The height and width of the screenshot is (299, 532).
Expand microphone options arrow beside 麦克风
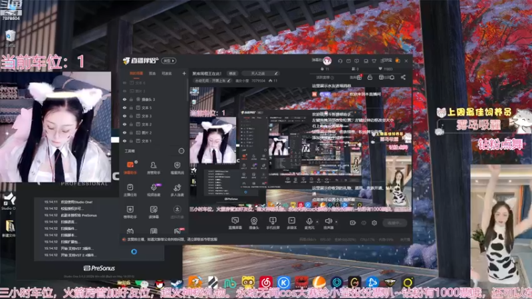[x=317, y=222]
